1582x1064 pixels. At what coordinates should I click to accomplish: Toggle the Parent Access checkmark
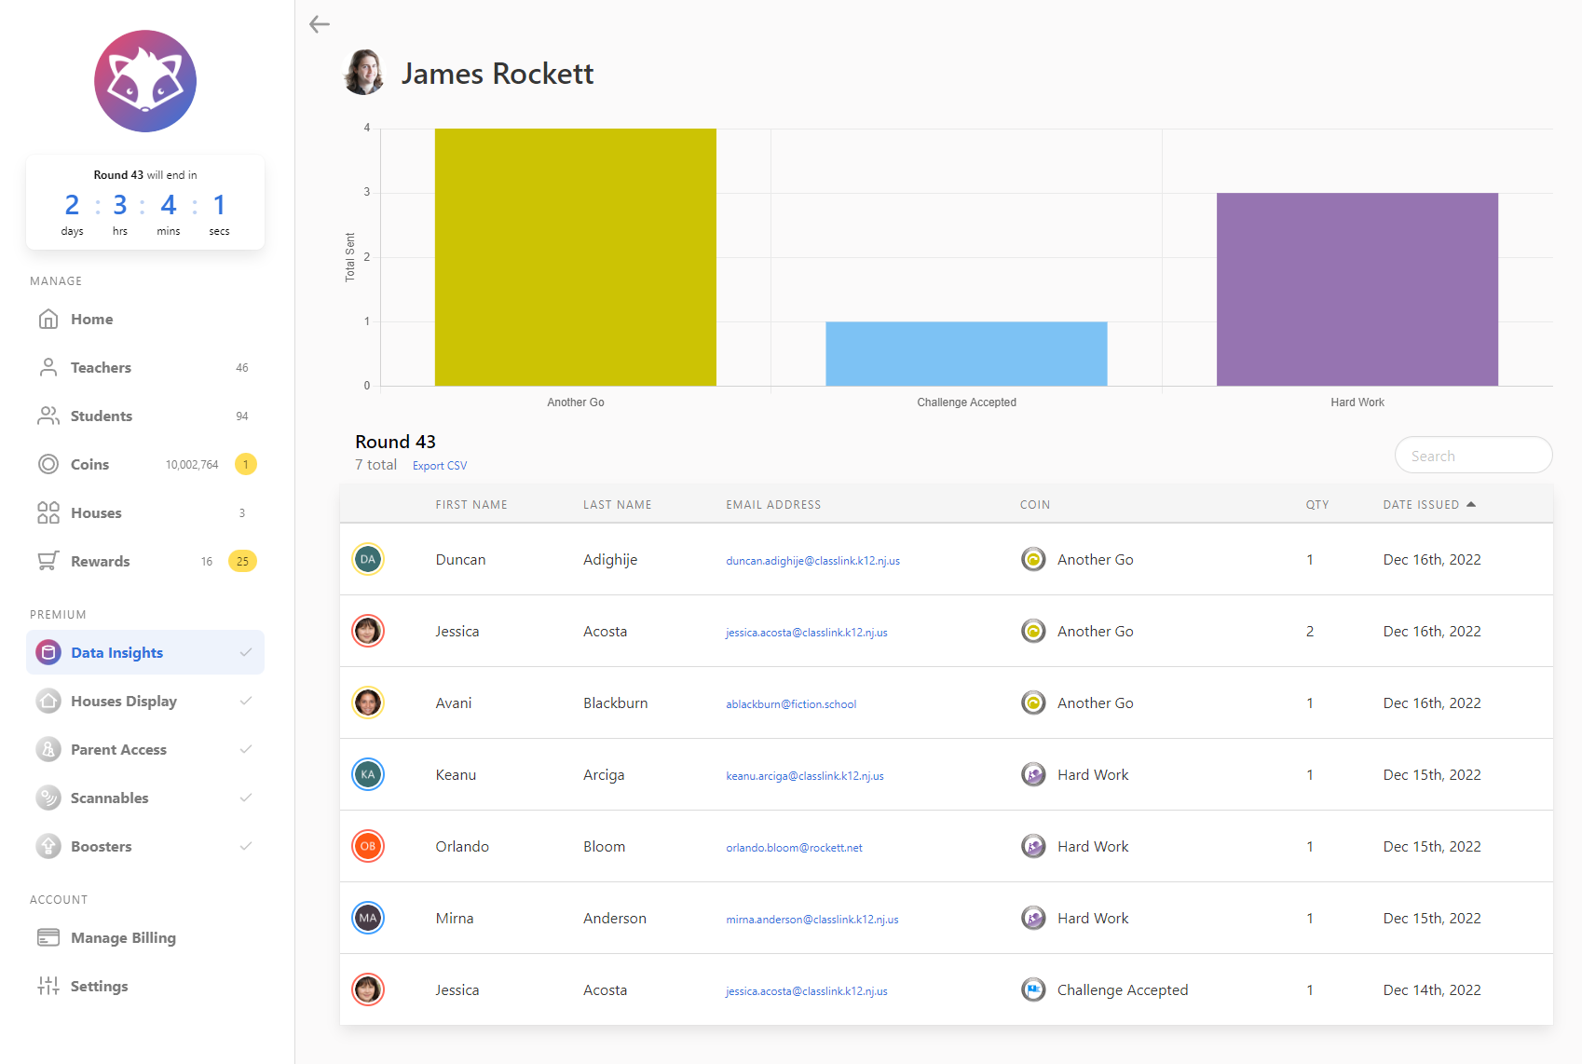point(246,749)
